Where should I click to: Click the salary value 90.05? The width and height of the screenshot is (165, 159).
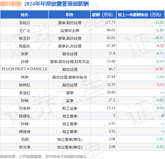tap(111, 30)
